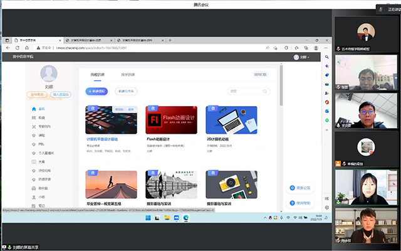The image size is (401, 251).
Task: Open the Edge sidebar Office icon
Action: click(x=327, y=102)
